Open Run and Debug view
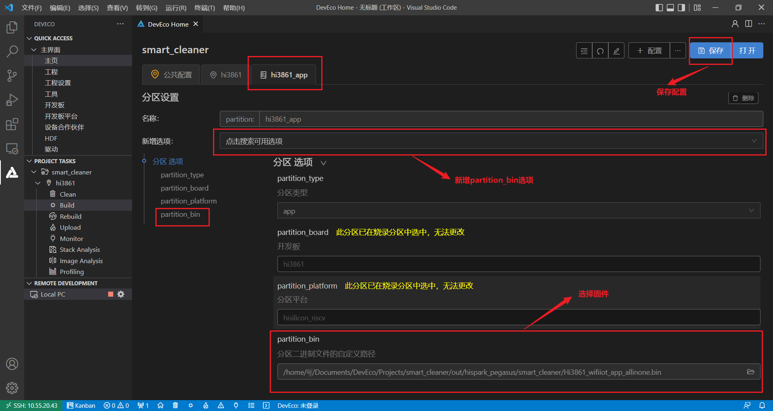Image resolution: width=773 pixels, height=411 pixels. point(12,100)
